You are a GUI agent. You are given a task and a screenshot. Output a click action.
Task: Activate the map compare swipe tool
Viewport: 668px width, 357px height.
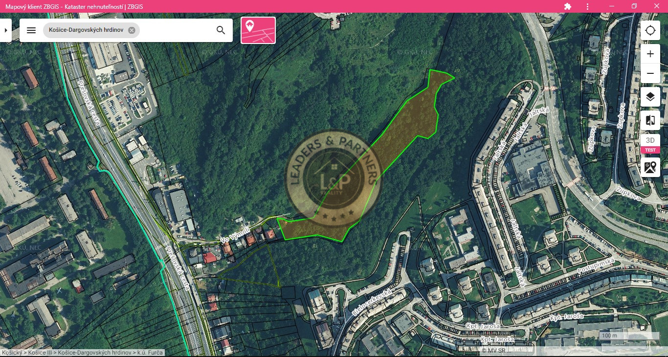[x=650, y=120]
